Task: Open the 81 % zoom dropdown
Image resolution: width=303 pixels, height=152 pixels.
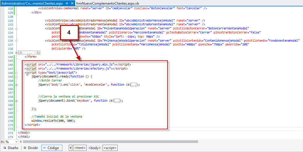Action: click(x=16, y=142)
